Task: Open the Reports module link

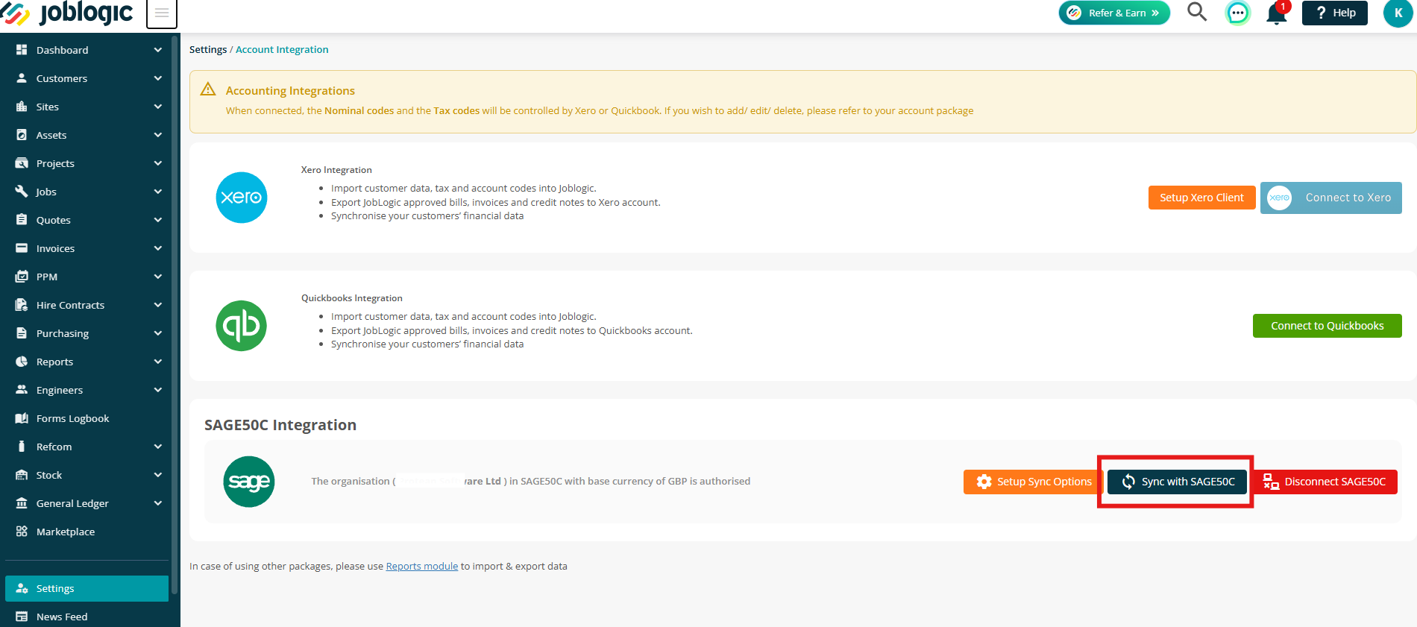Action: click(x=422, y=566)
